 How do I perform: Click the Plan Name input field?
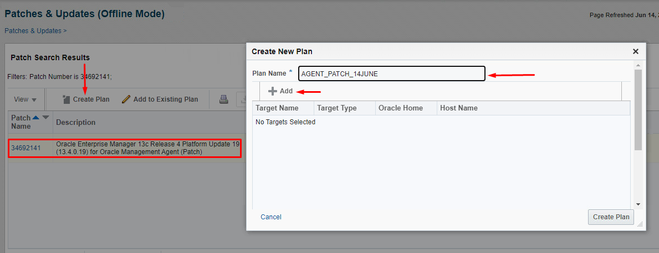392,73
